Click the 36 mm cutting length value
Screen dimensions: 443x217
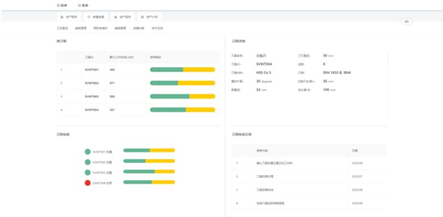coord(328,81)
